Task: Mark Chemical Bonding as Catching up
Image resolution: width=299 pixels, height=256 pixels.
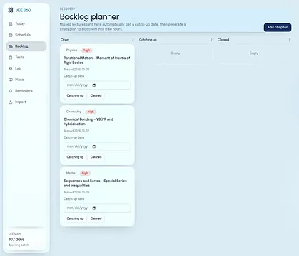Action: [x=75, y=157]
